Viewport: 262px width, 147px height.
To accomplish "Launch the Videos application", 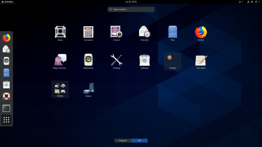I will pyautogui.click(x=88, y=90).
